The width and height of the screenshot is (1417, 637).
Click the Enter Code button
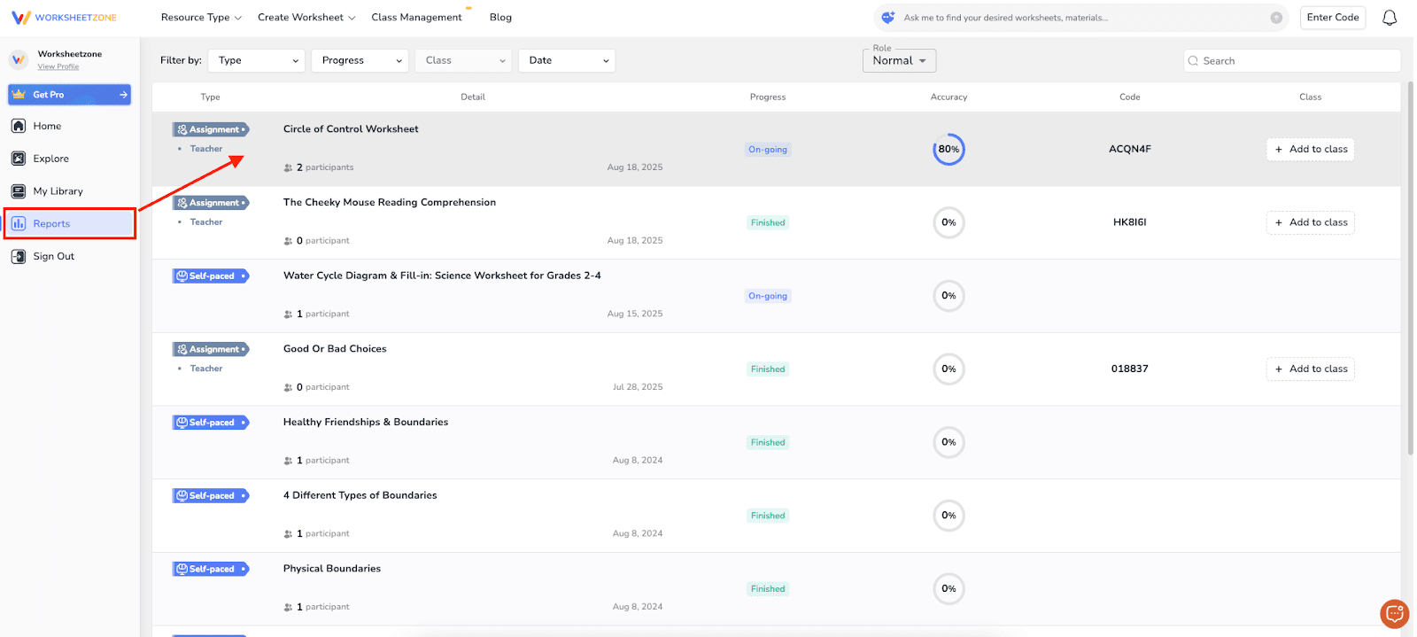(1333, 18)
